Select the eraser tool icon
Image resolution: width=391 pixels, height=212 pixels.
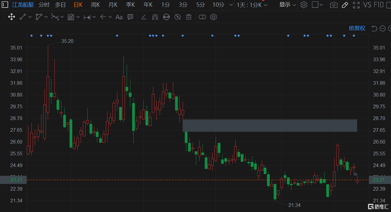[x=144, y=17]
